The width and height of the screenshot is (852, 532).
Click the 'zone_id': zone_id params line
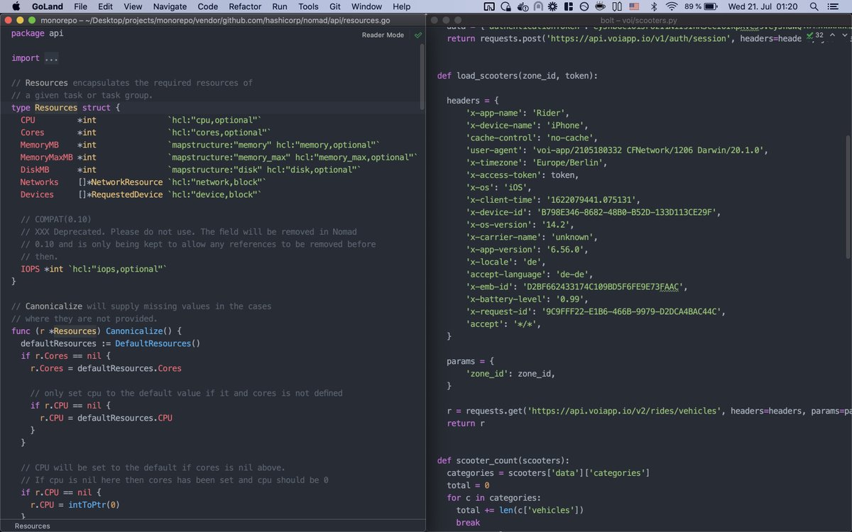point(510,374)
